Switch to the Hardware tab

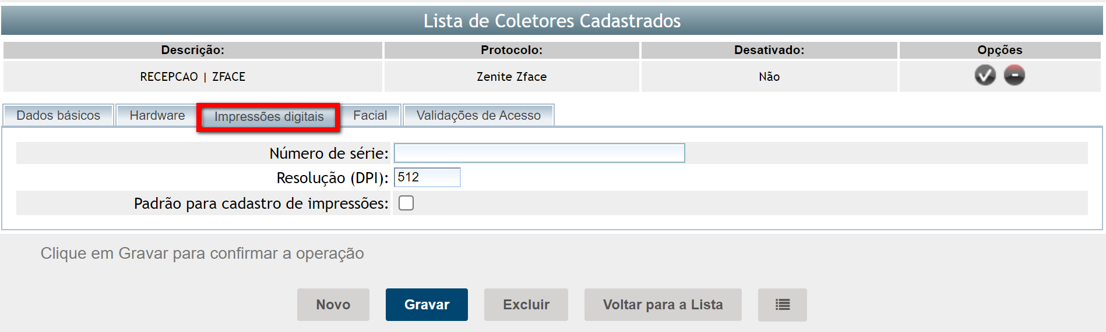click(x=157, y=116)
